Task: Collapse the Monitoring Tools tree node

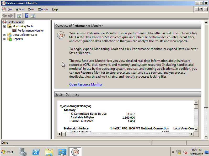Action: click(4, 26)
